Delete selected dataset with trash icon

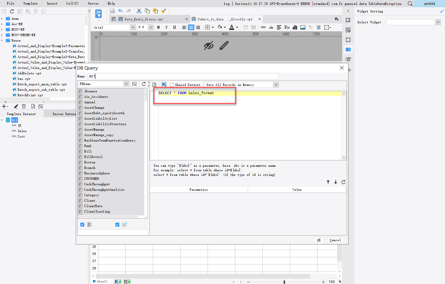(24, 106)
